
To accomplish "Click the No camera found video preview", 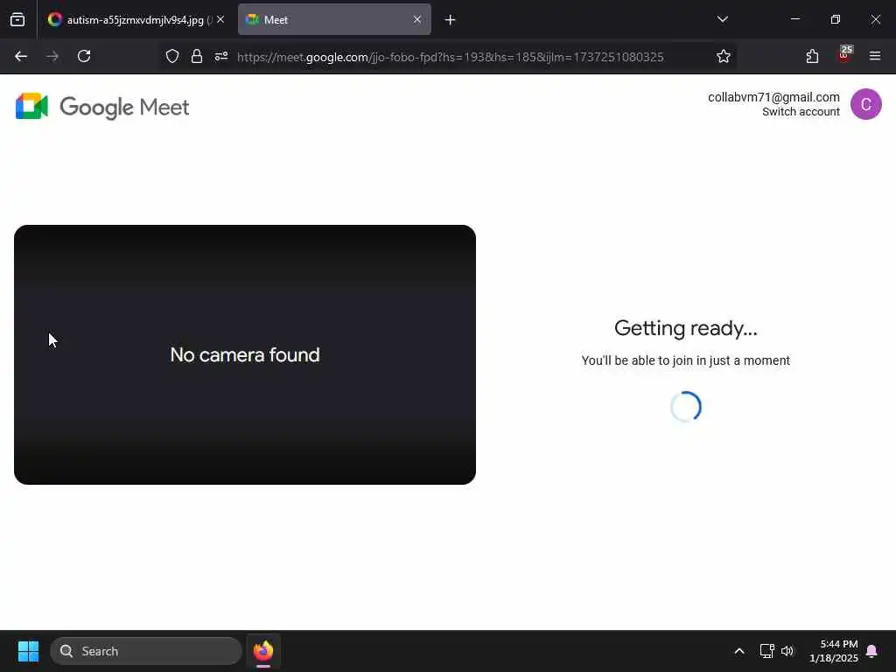I will (x=245, y=354).
